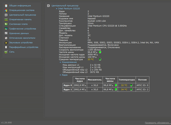Click the Кэширование section label
The image size is (171, 125).
69,62
